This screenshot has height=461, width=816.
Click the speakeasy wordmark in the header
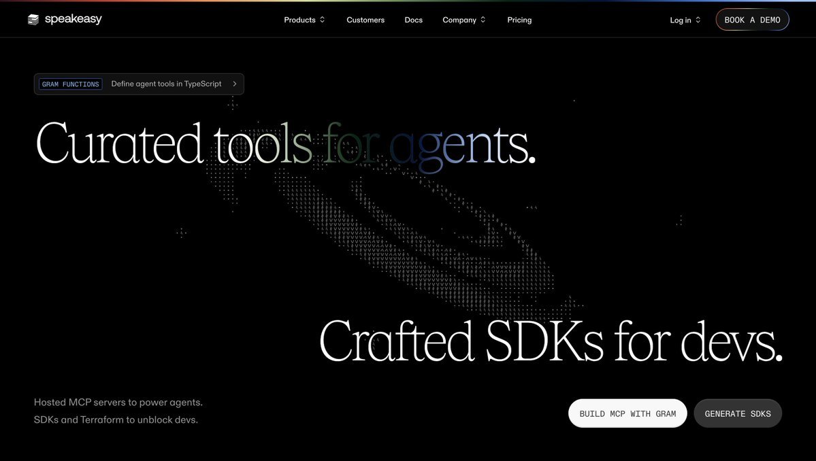(74, 20)
